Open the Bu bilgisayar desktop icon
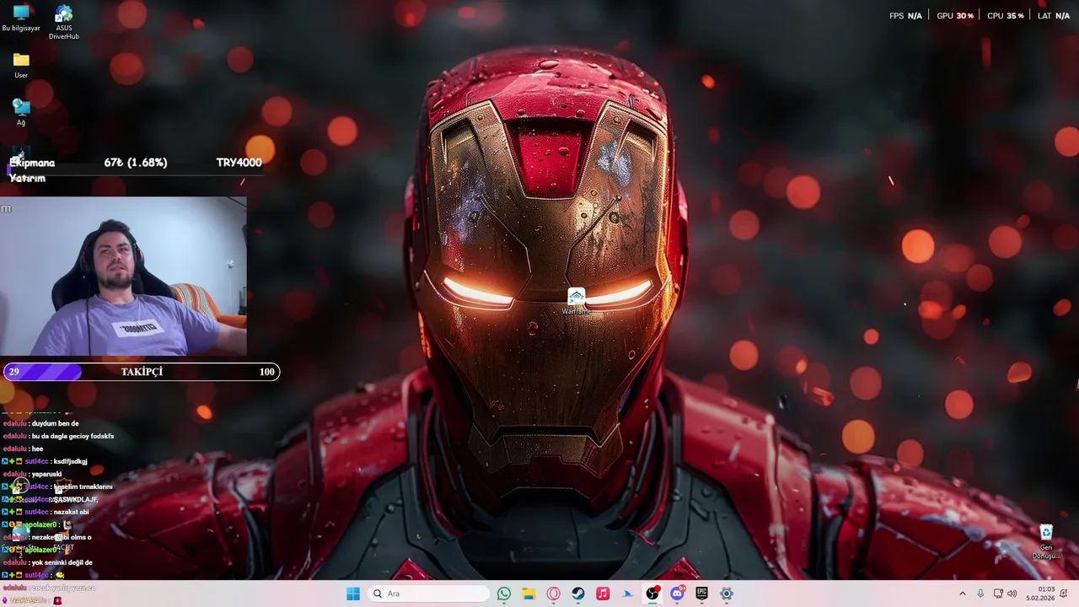This screenshot has width=1079, height=607. pos(21,19)
